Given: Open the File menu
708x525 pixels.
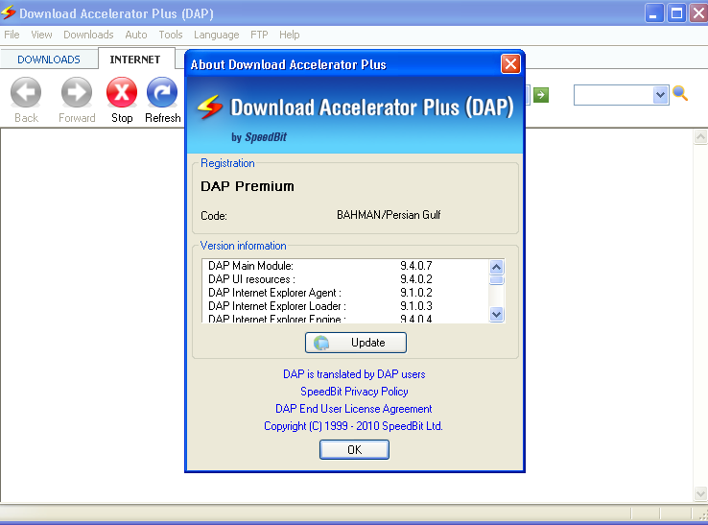Looking at the screenshot, I should 12,35.
